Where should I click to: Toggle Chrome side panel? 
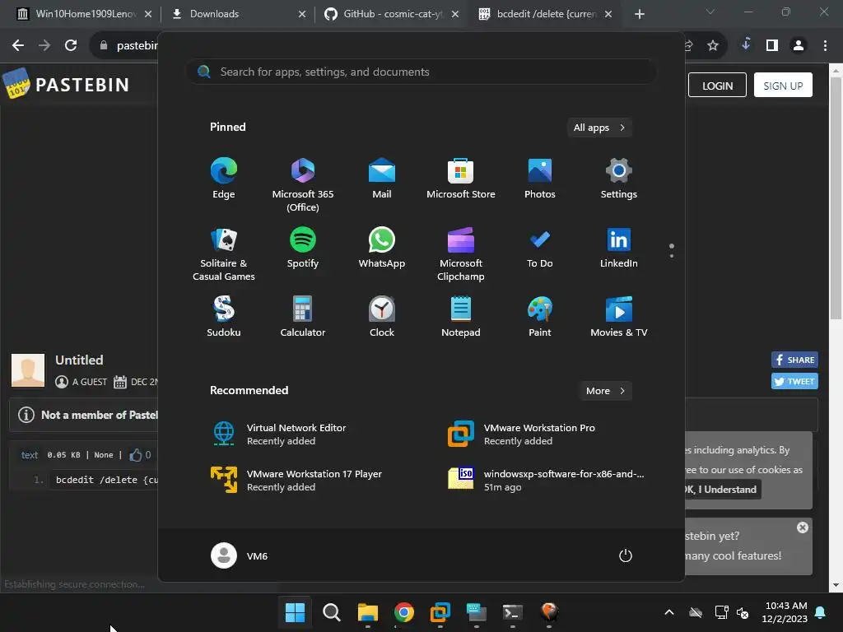[x=772, y=46]
